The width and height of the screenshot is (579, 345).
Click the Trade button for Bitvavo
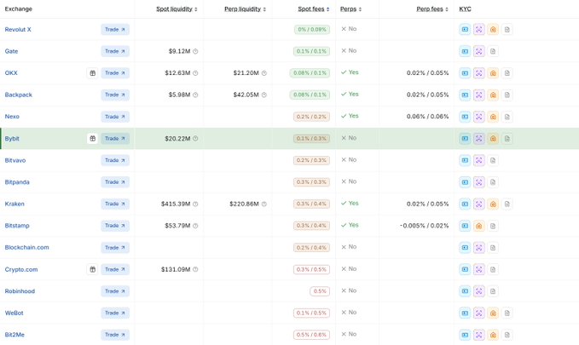[115, 160]
